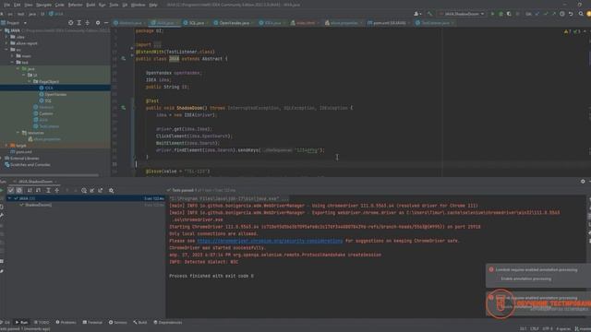This screenshot has width=591, height=332.
Task: Open the Help menu
Action: pos(153,5)
